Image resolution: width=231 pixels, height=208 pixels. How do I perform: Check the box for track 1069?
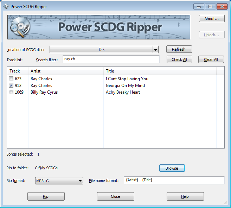[x=11, y=92]
